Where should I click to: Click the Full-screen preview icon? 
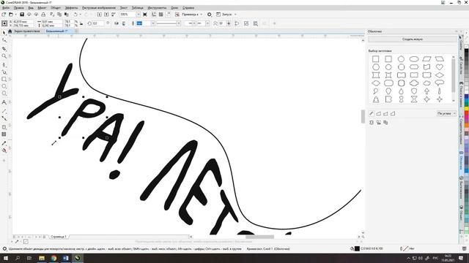click(145, 15)
